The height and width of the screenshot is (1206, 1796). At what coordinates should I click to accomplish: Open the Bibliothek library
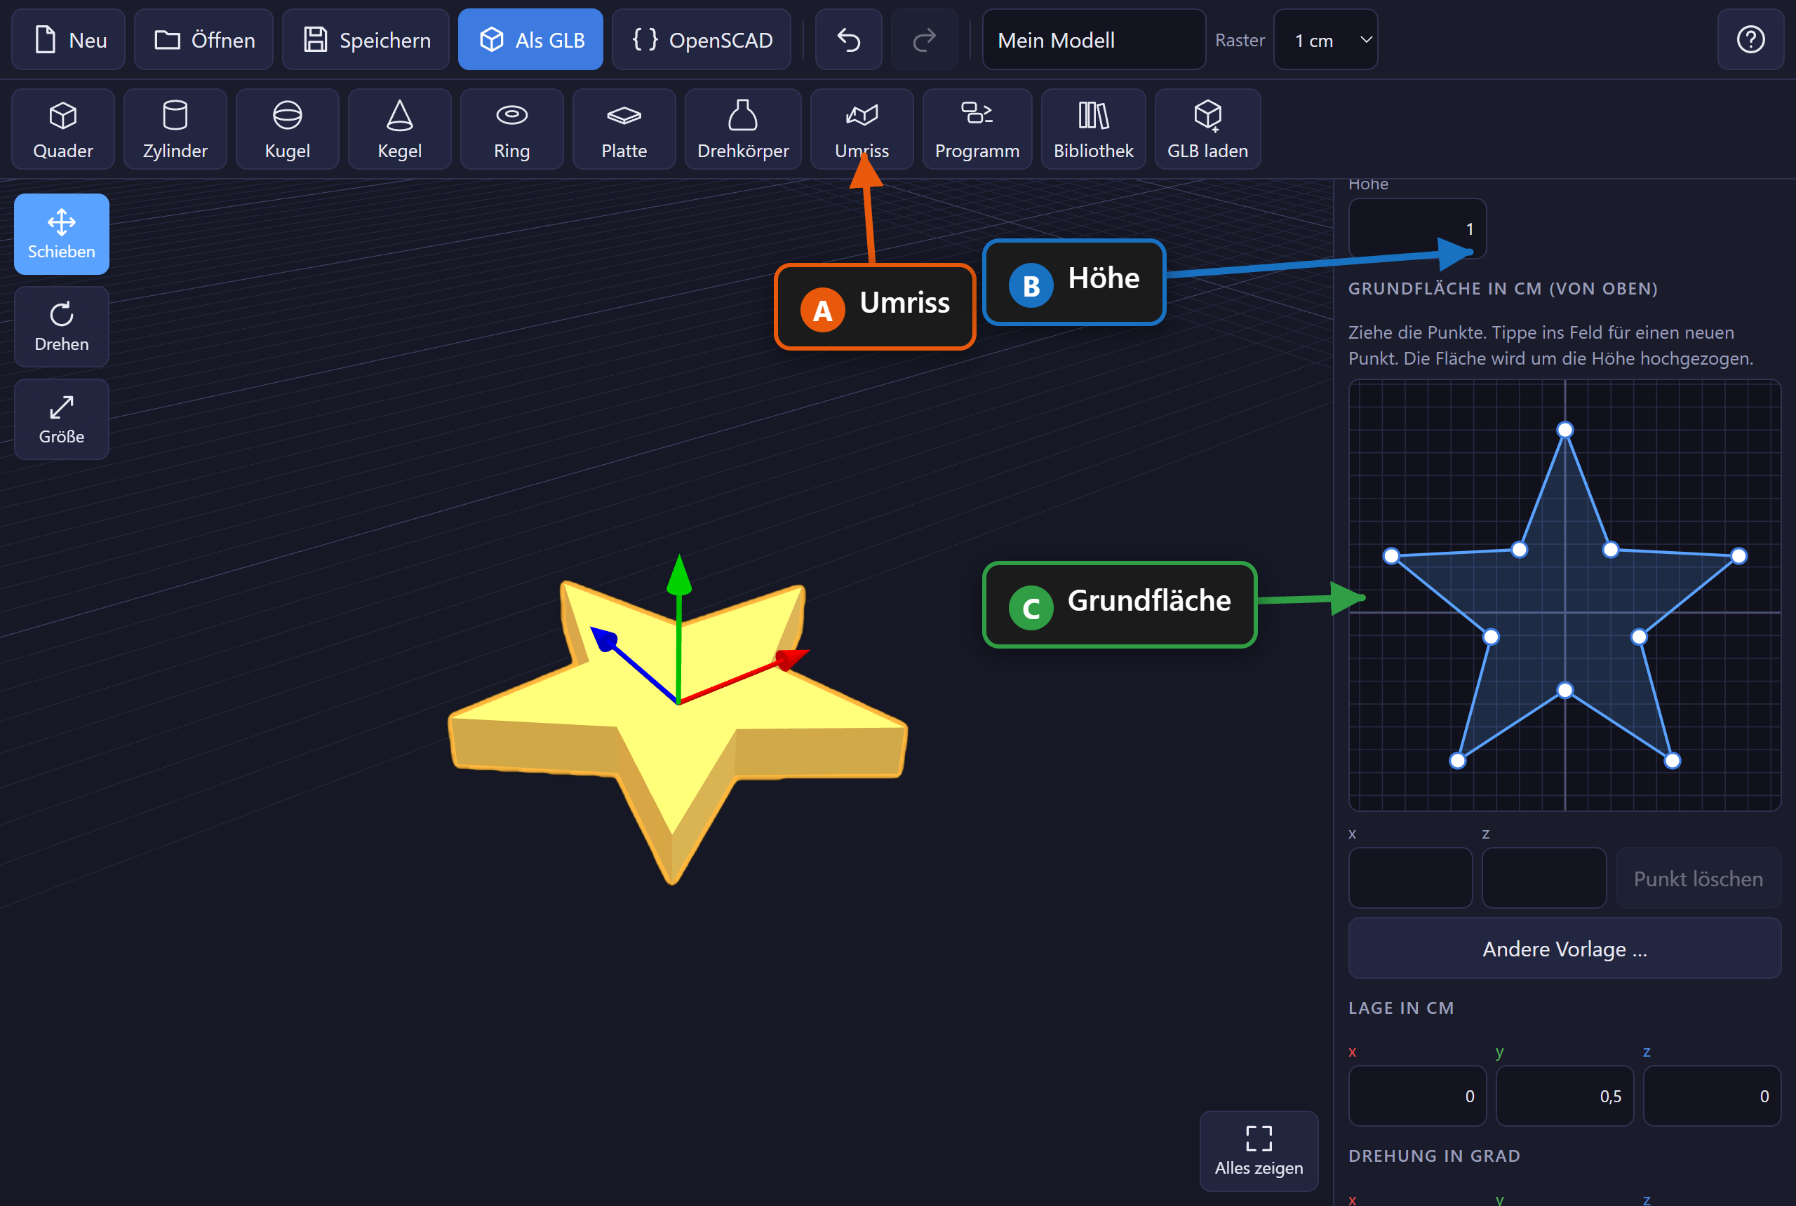pyautogui.click(x=1092, y=128)
